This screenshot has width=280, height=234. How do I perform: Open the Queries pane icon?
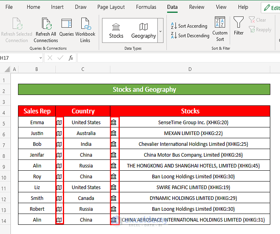coord(66,23)
